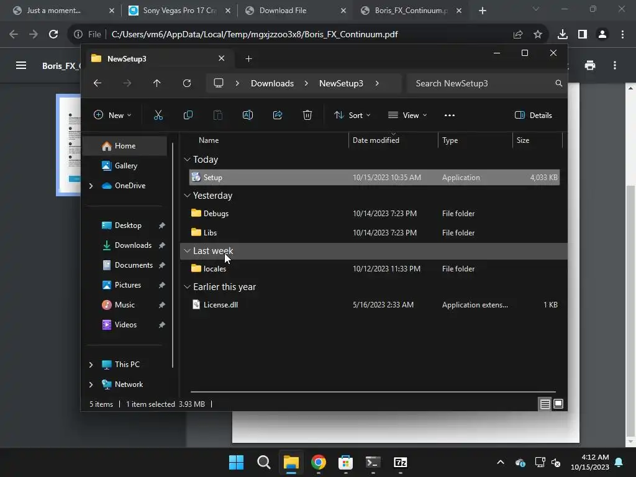The height and width of the screenshot is (477, 636).
Task: Print the PDF using the printer icon
Action: pos(590,65)
